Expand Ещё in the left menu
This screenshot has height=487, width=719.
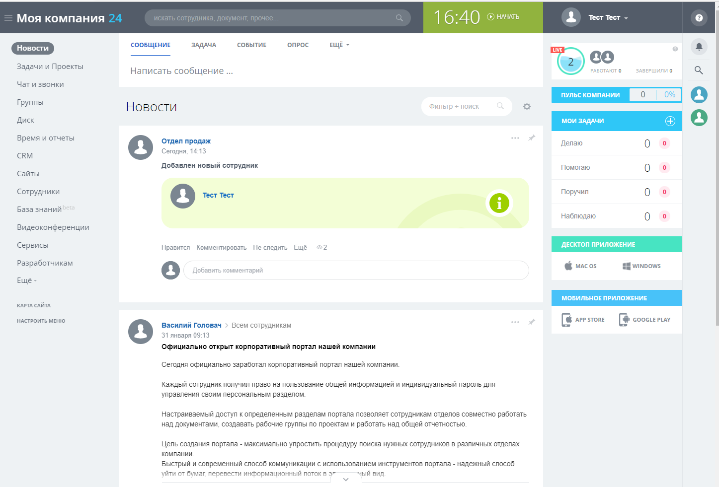(x=27, y=280)
